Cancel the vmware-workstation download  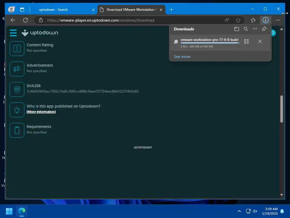click(260, 41)
